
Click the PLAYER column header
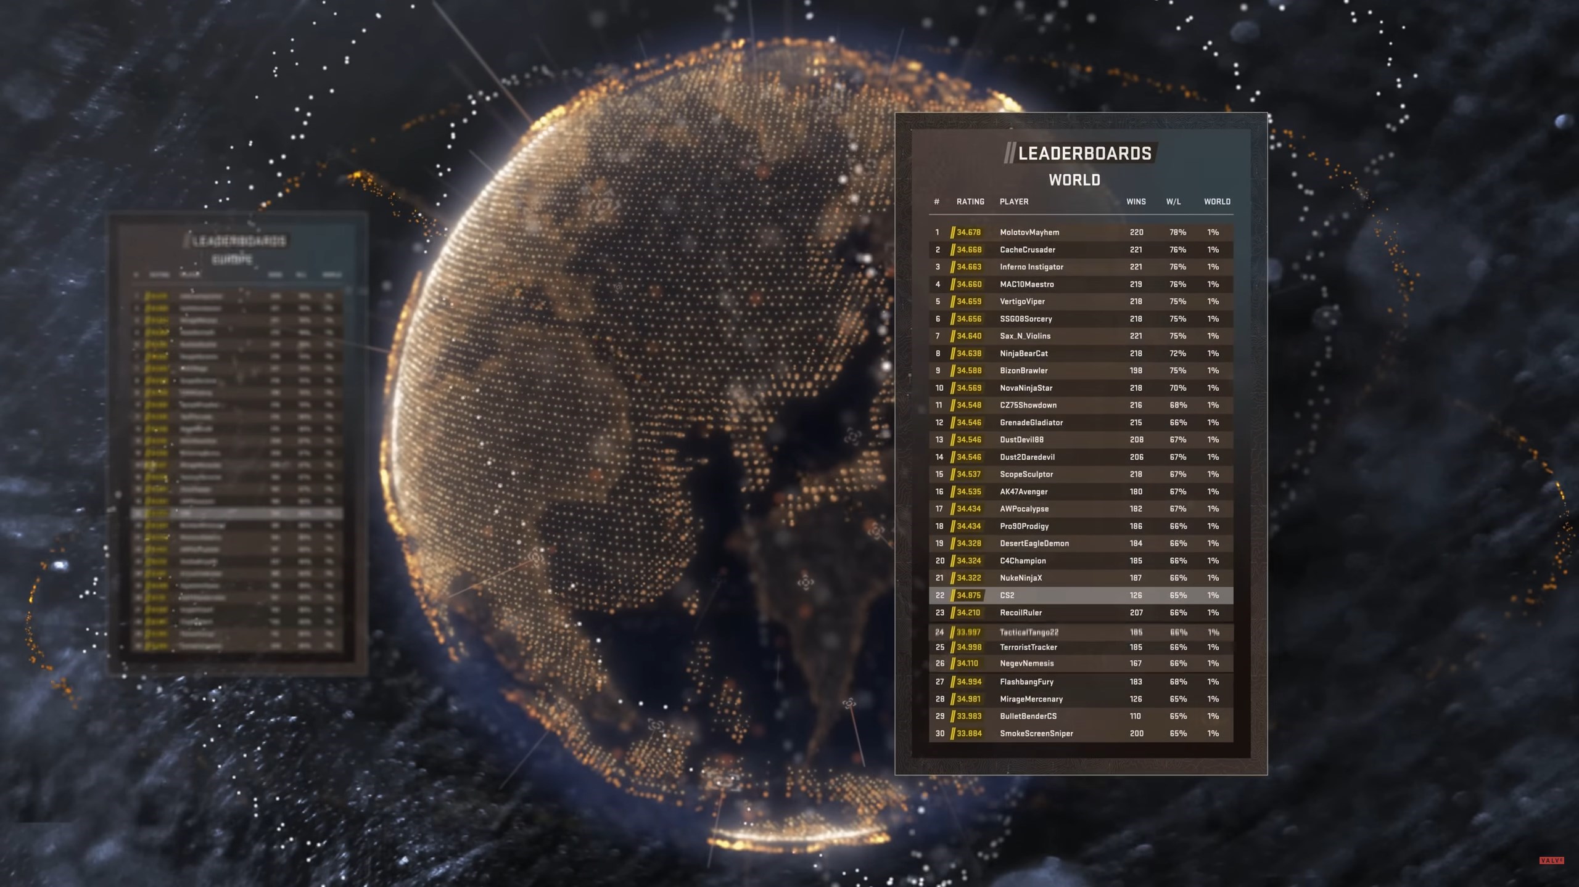pyautogui.click(x=1014, y=202)
